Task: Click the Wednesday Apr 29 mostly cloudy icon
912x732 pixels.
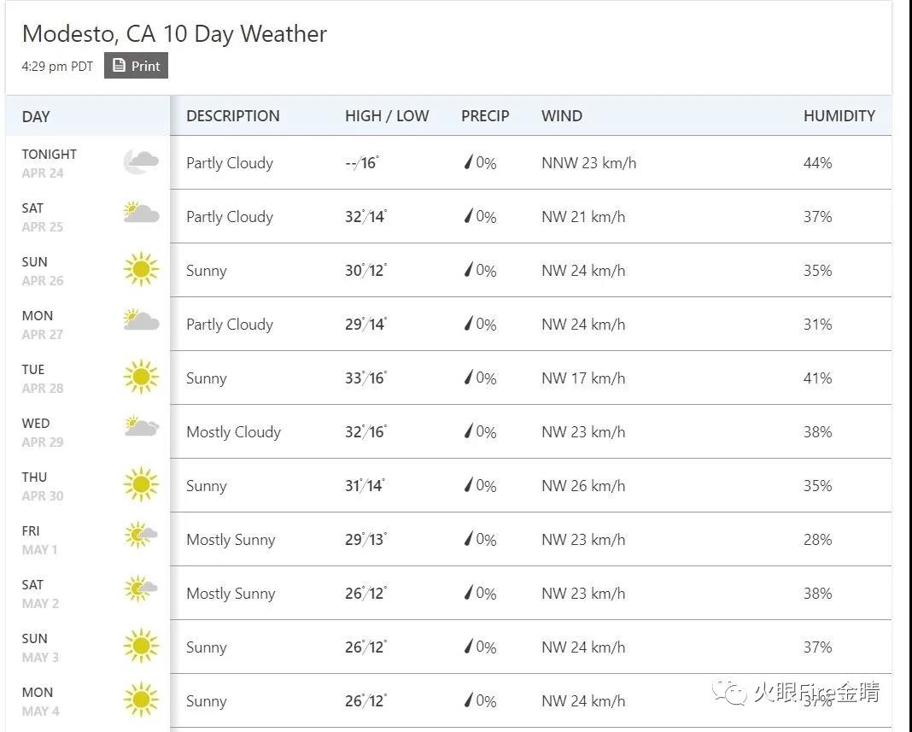Action: (142, 427)
